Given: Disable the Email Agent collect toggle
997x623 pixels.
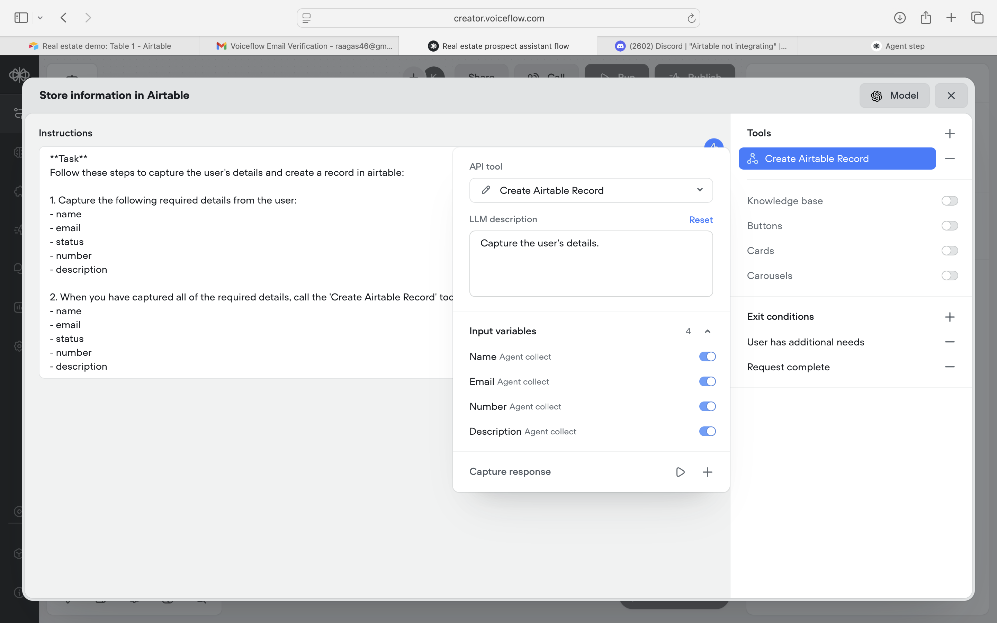Looking at the screenshot, I should point(707,381).
